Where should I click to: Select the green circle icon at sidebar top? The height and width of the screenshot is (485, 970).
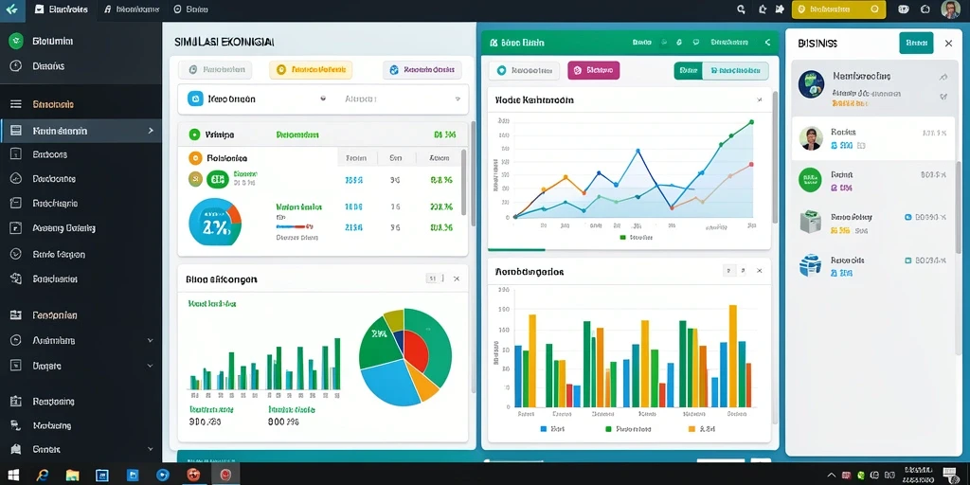click(16, 41)
